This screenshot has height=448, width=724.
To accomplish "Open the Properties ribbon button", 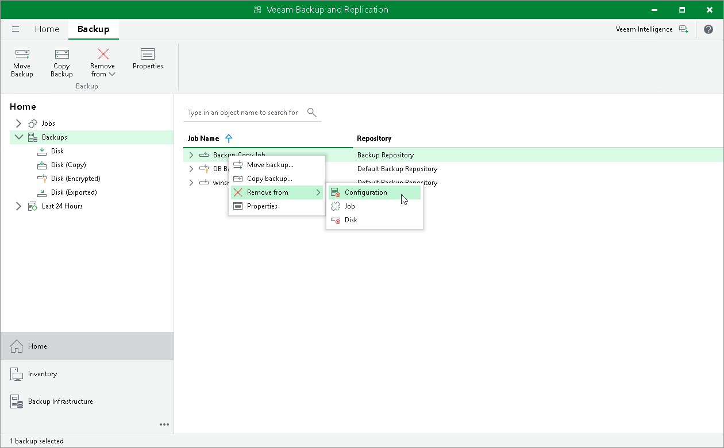I will click(x=148, y=59).
